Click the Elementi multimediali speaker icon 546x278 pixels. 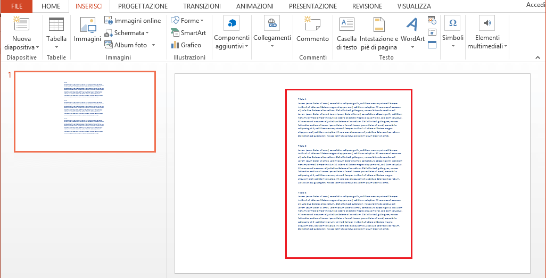[487, 23]
